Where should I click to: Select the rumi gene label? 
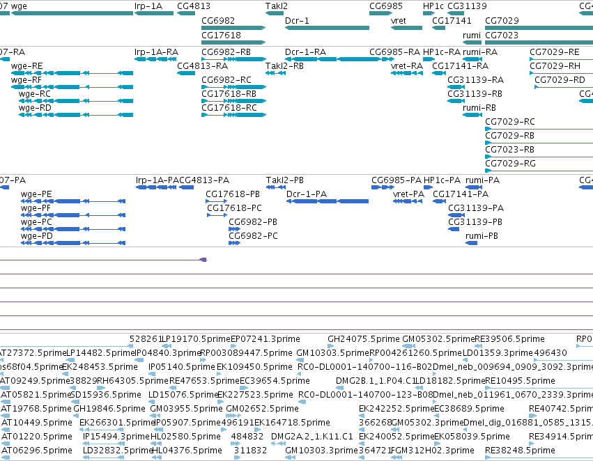click(x=472, y=35)
